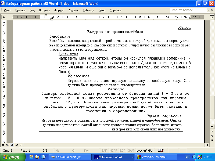Click the third quick launch browser icon

click(43, 157)
